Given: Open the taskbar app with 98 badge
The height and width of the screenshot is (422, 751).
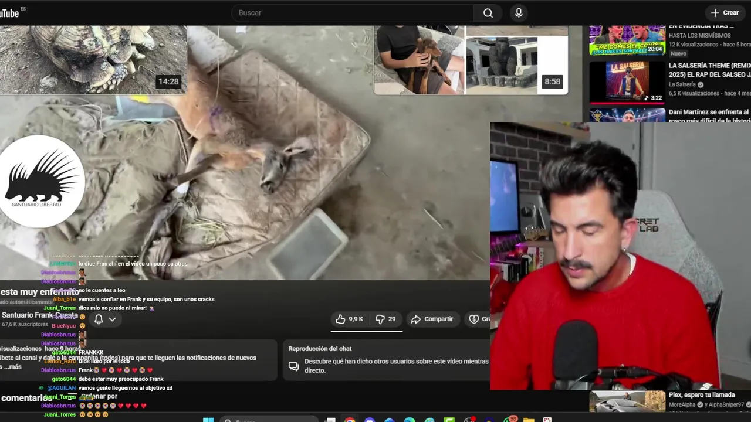Looking at the screenshot, I should click(x=509, y=420).
